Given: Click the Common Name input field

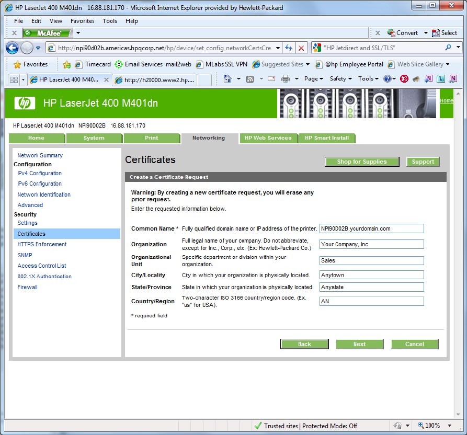Looking at the screenshot, I should click(372, 228).
